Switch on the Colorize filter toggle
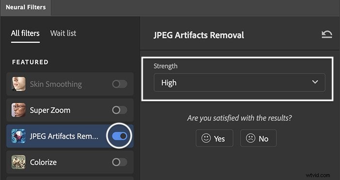 pos(119,162)
